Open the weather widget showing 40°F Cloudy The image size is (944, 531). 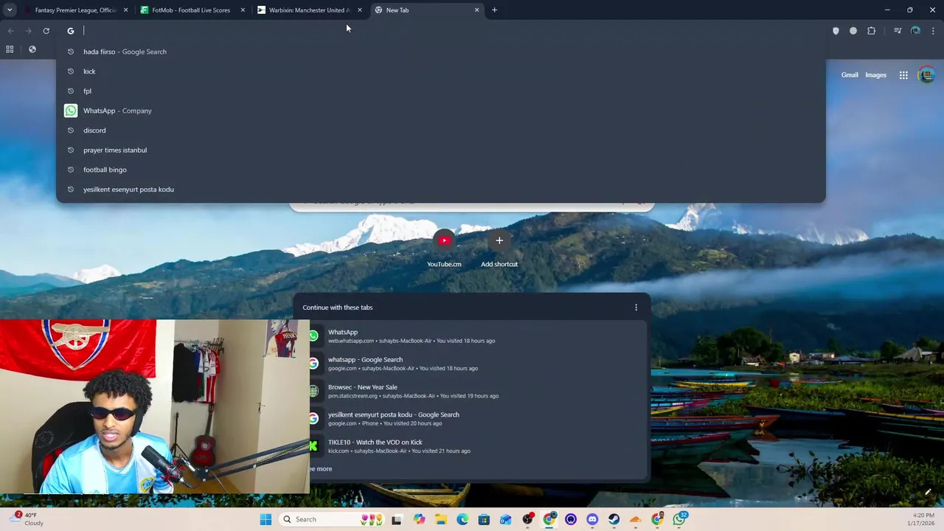pyautogui.click(x=27, y=519)
